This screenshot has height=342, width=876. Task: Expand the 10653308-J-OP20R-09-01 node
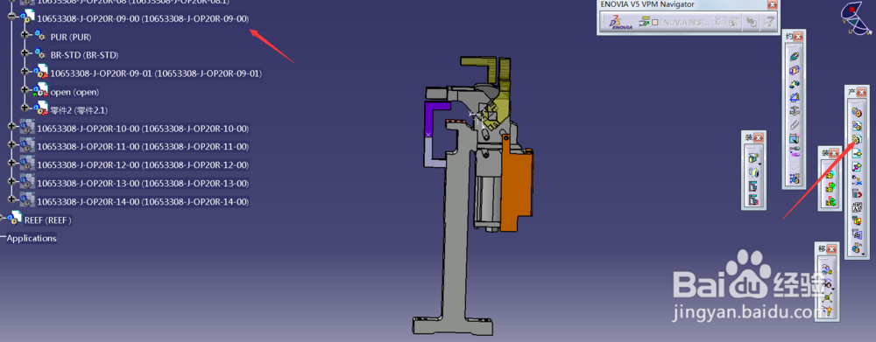[x=24, y=72]
